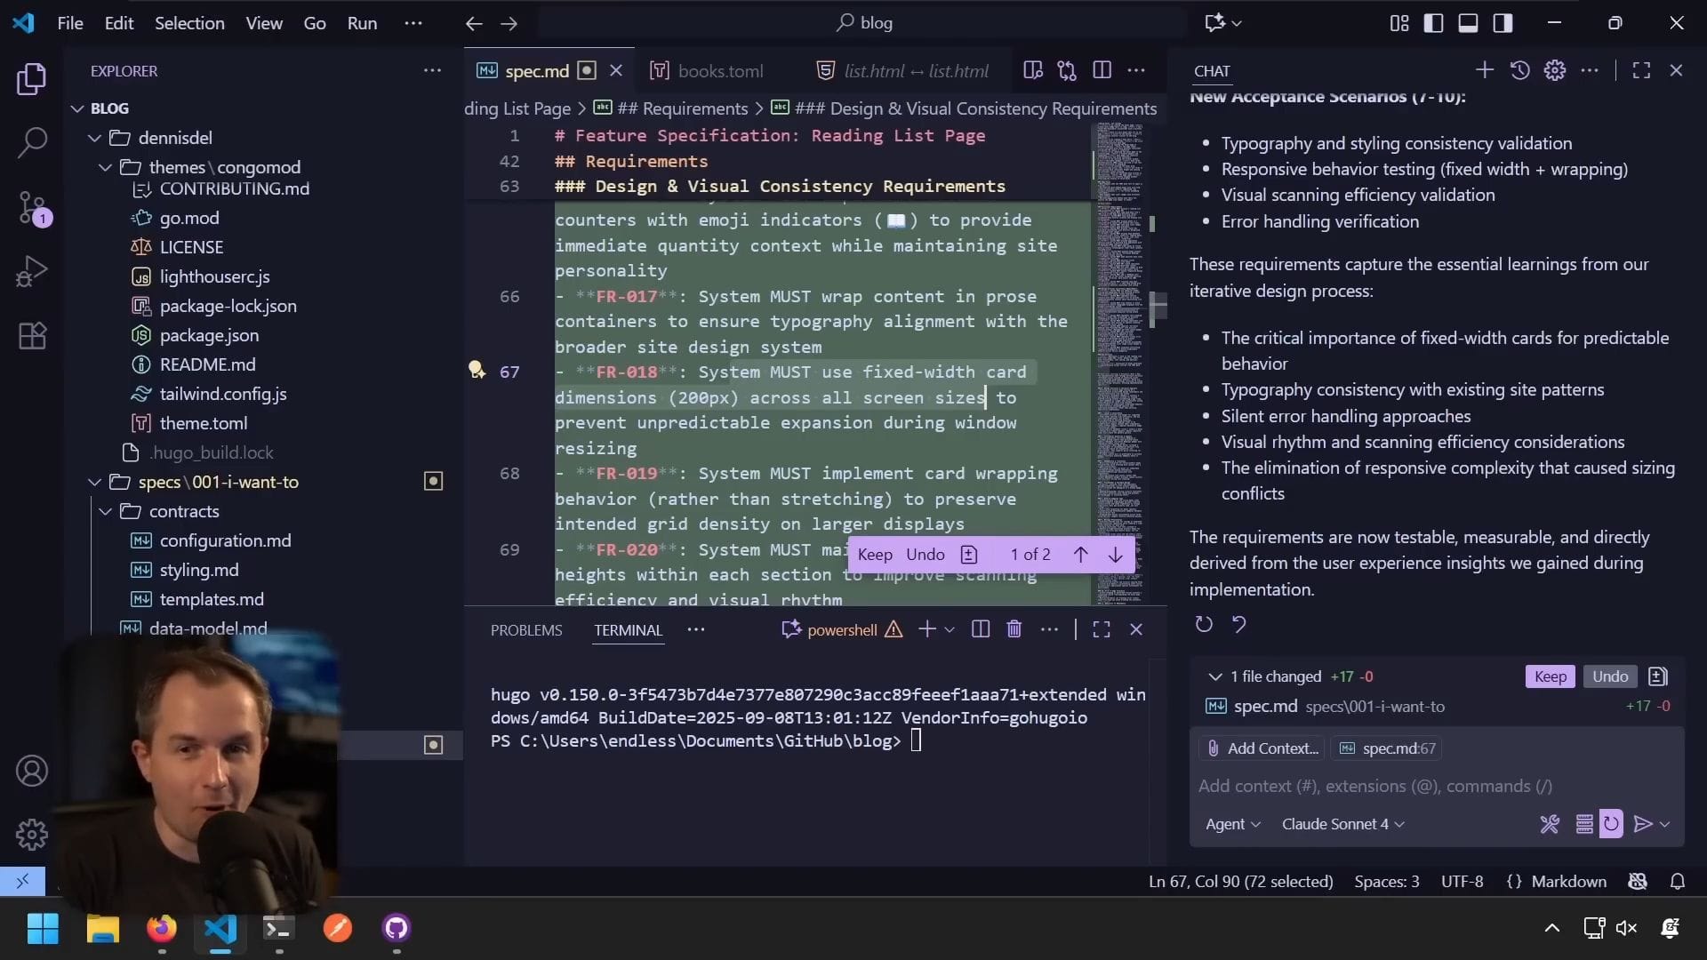This screenshot has height=960, width=1707.
Task: Click Keep in the file changed bar
Action: tap(1550, 676)
